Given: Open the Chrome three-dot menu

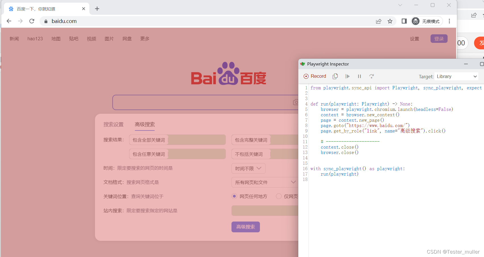Looking at the screenshot, I should pos(449,21).
